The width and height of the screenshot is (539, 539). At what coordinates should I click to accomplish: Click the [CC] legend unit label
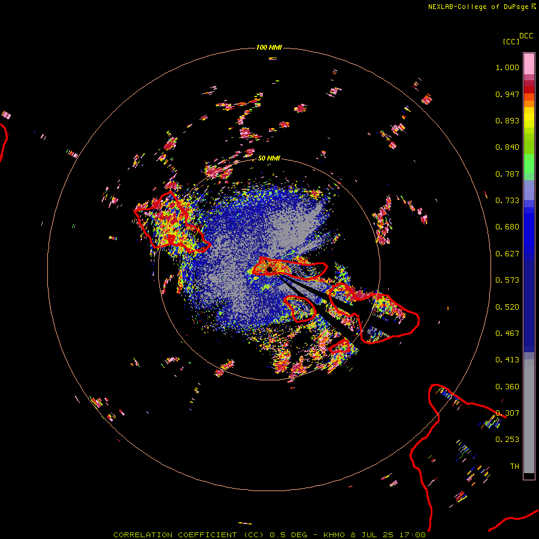click(511, 41)
